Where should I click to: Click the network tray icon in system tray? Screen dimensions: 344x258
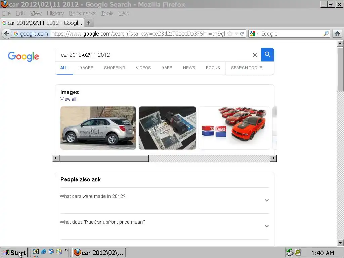point(290,252)
